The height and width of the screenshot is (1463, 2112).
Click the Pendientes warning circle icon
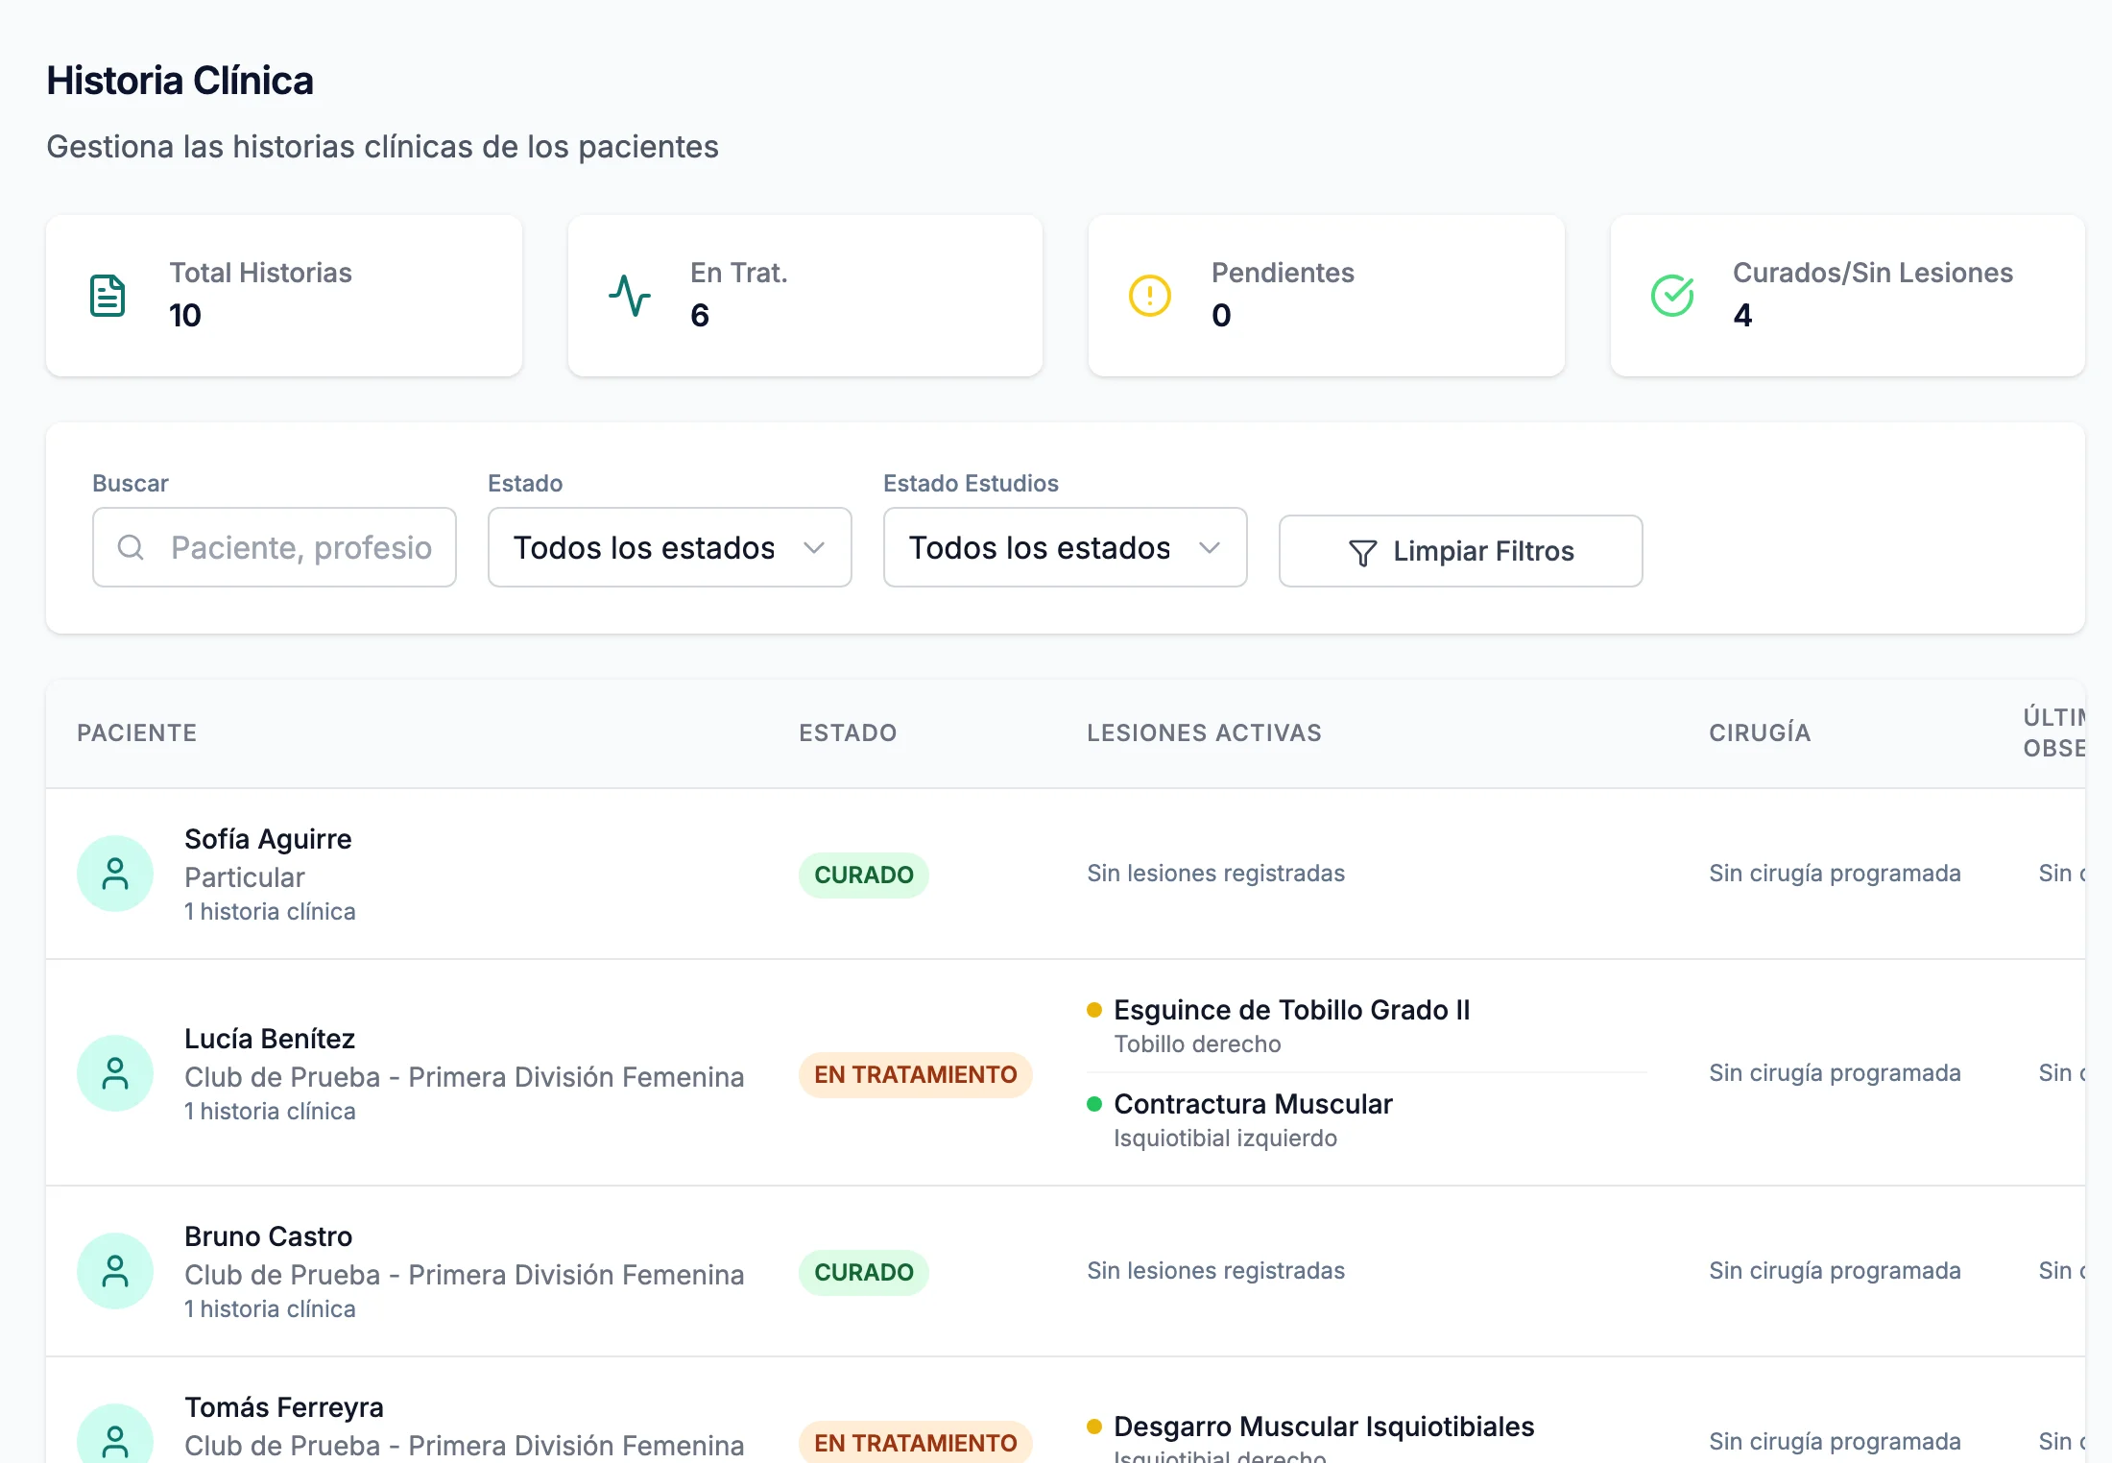1150,296
